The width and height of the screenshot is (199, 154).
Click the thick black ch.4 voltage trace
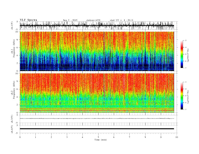point(97,129)
